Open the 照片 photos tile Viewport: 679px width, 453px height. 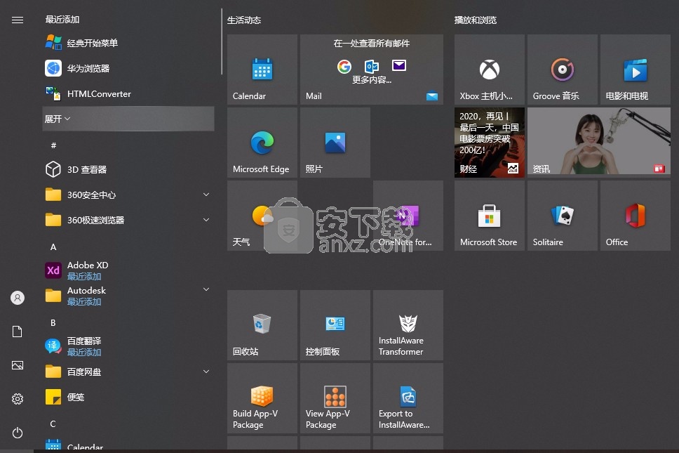click(x=335, y=143)
